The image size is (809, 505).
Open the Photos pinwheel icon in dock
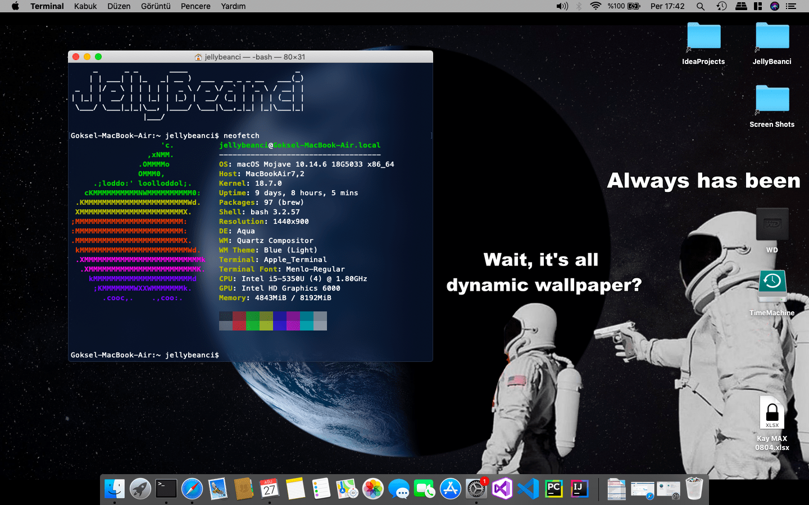[x=373, y=489]
